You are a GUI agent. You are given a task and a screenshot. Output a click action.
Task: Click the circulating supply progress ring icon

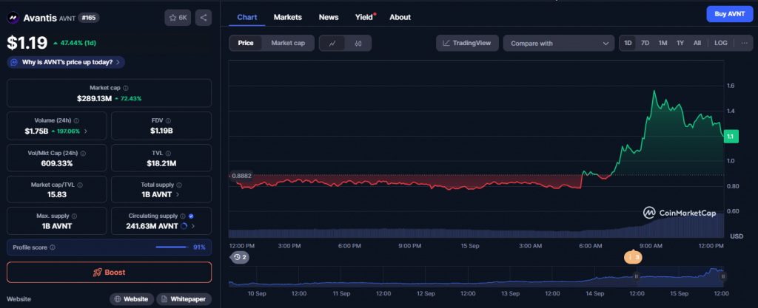pos(184,225)
